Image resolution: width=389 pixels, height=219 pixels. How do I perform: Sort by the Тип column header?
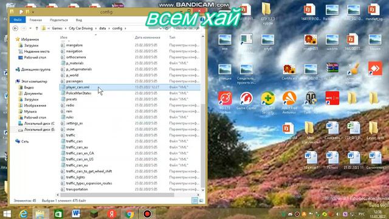(x=172, y=37)
